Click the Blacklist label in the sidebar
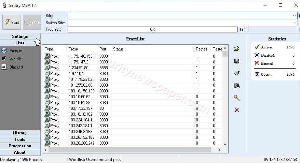 pyautogui.click(x=16, y=67)
